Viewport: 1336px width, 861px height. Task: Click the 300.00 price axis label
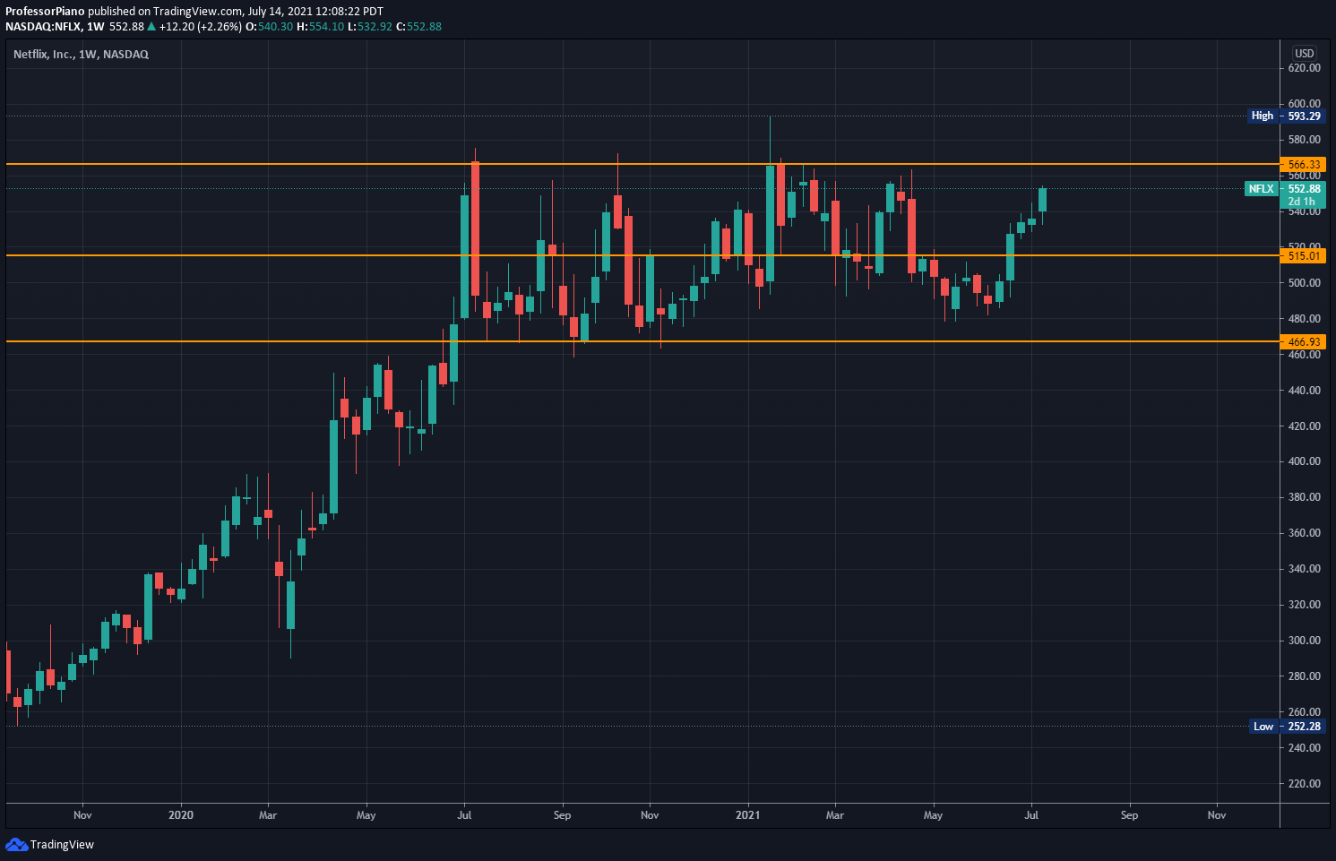pyautogui.click(x=1304, y=641)
